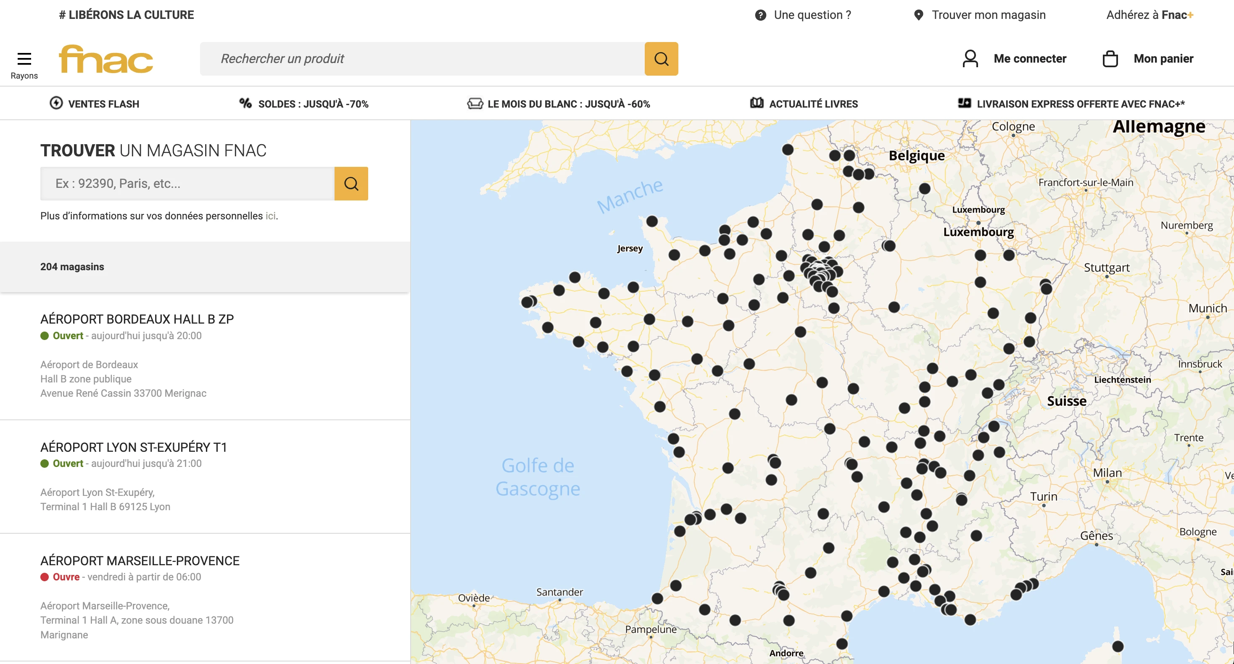Click the open book icon
Image resolution: width=1234 pixels, height=664 pixels.
pyautogui.click(x=757, y=103)
